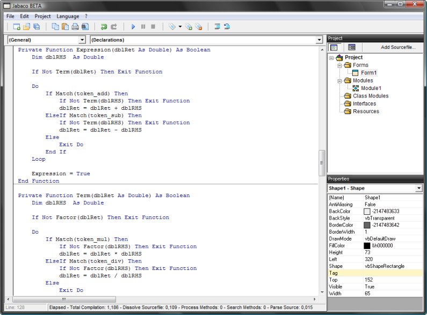
Task: Click the gray Redo arrow icon
Action: (114, 27)
